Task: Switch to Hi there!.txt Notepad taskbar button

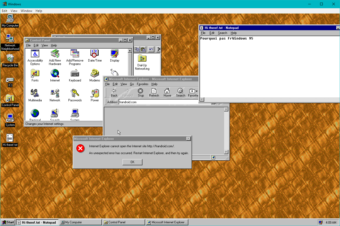Action: point(37,222)
